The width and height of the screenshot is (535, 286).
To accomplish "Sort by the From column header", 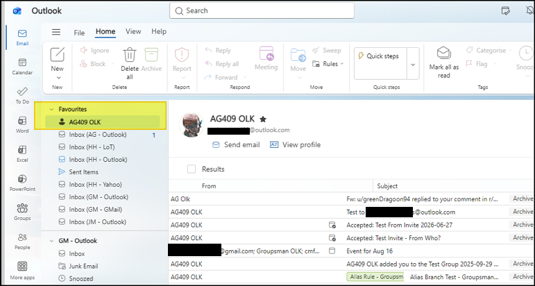I will (209, 186).
